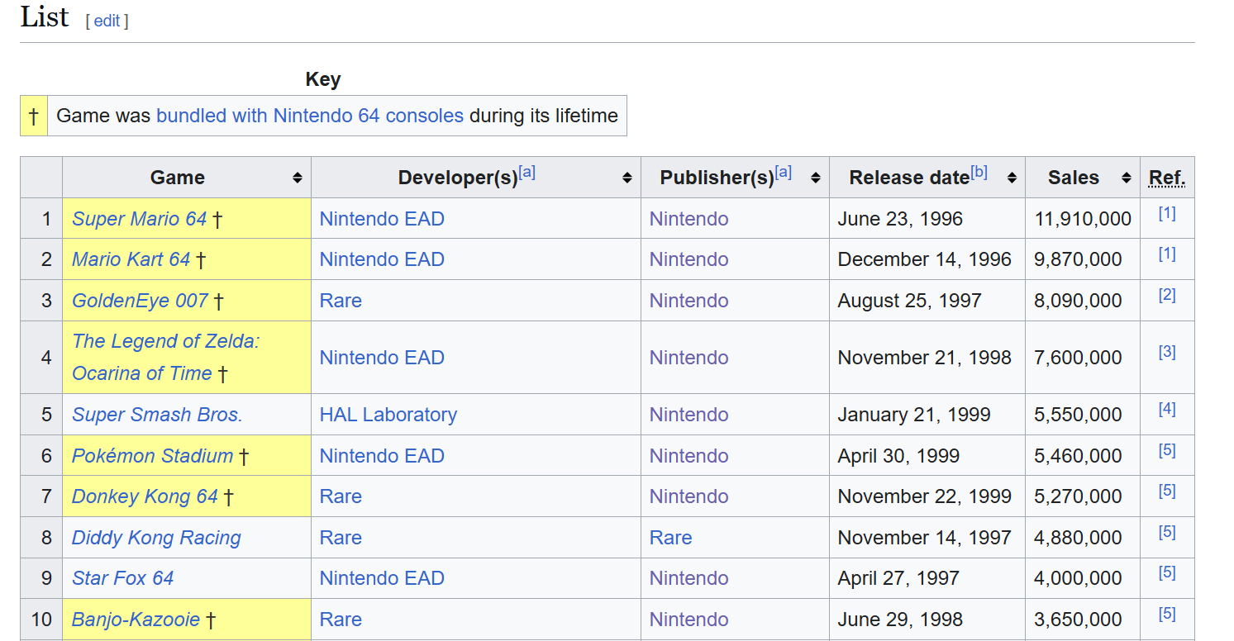Open Nintendo EAD link in Star Fox 64 row
This screenshot has width=1234, height=641.
coord(382,578)
